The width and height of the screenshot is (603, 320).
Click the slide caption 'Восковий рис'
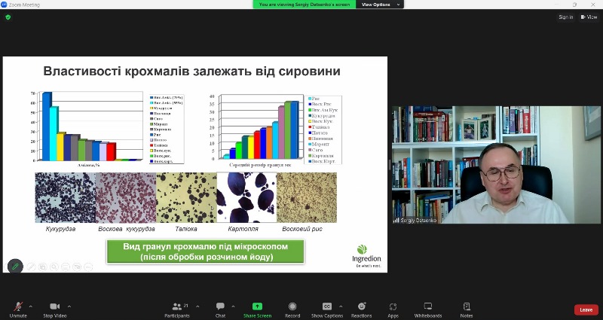302,229
